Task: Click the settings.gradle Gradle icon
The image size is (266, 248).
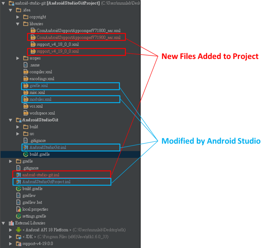Action: point(19,216)
